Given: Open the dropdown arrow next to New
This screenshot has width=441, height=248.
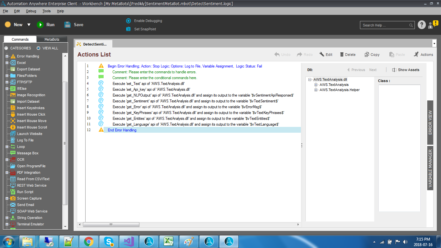Looking at the screenshot, I should click(x=29, y=25).
